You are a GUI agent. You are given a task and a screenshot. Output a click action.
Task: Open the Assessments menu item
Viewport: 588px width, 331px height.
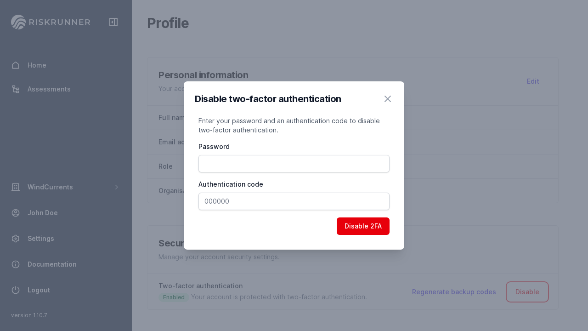pyautogui.click(x=49, y=89)
